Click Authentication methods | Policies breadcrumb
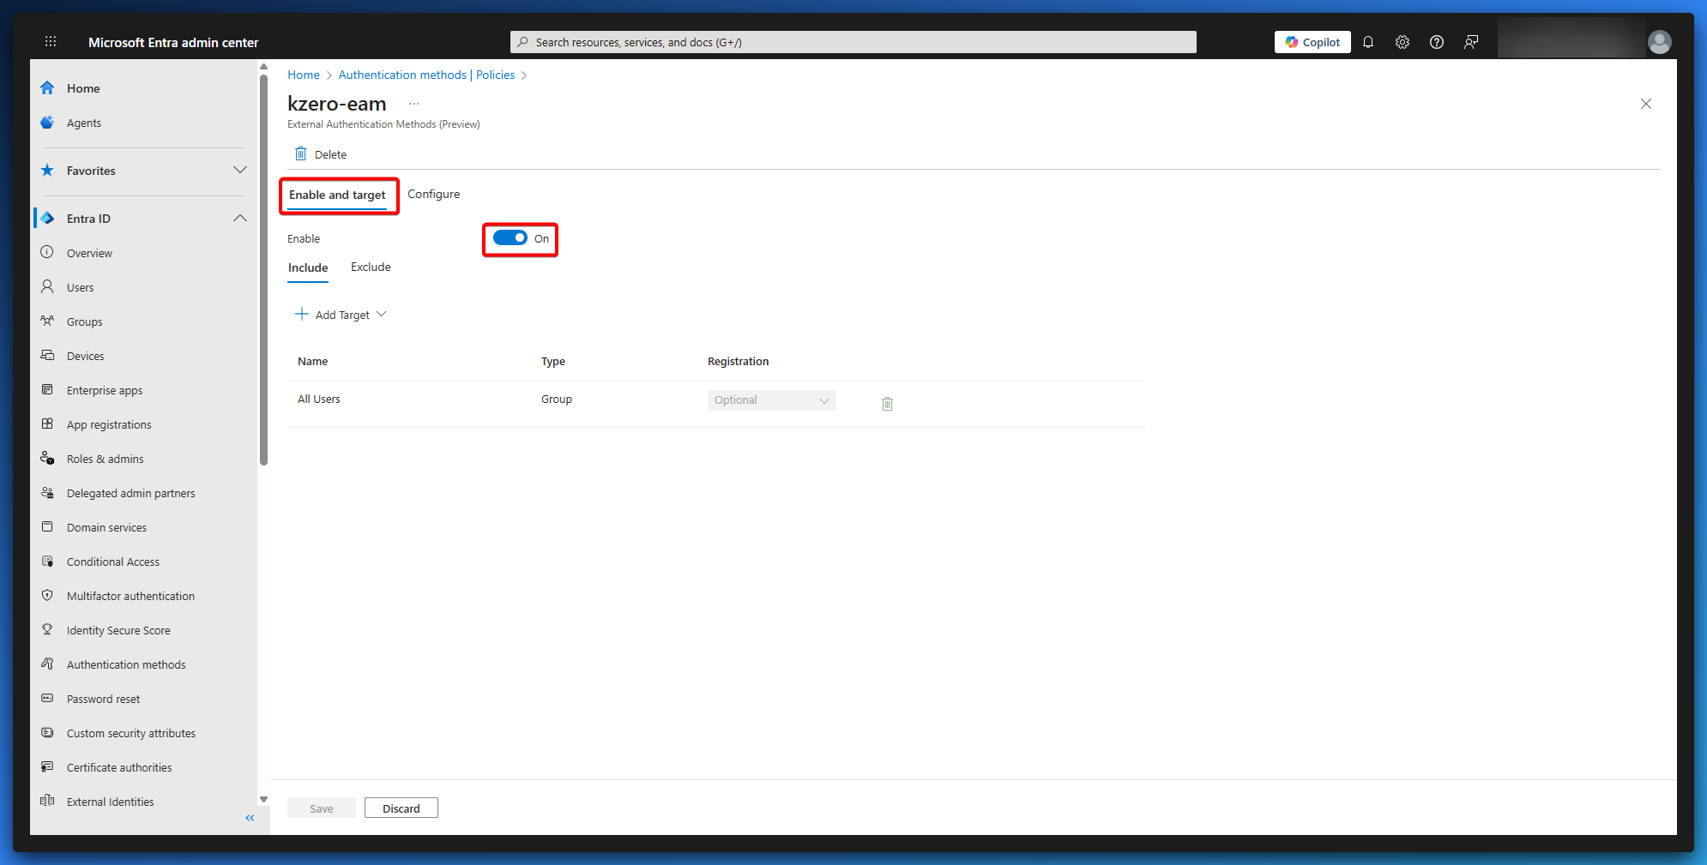1707x865 pixels. pyautogui.click(x=426, y=75)
